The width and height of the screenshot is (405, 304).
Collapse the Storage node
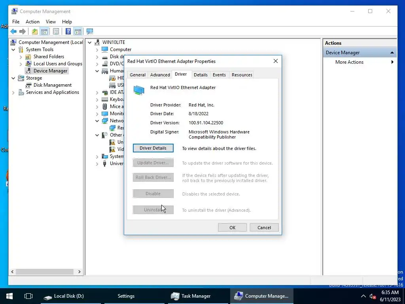(13, 78)
